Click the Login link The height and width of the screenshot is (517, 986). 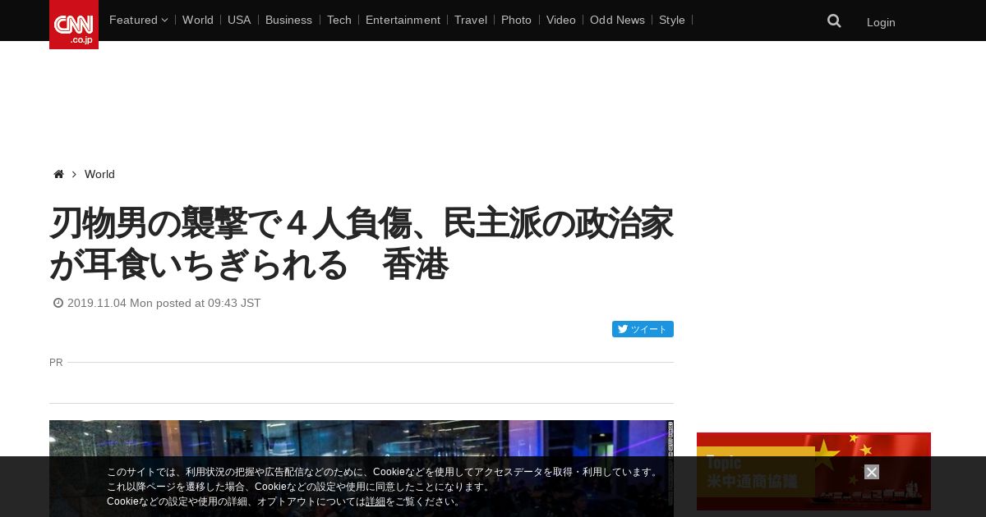click(x=881, y=22)
